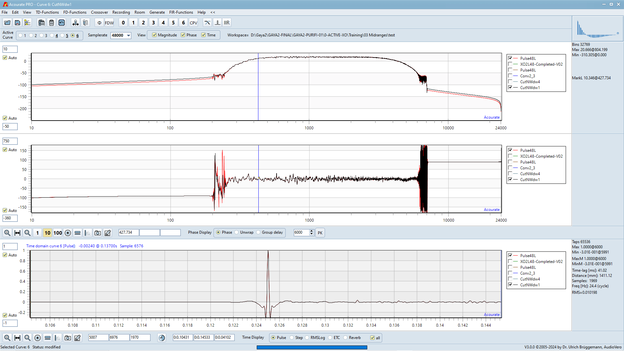Set frequency zoom preset 100

click(x=58, y=233)
